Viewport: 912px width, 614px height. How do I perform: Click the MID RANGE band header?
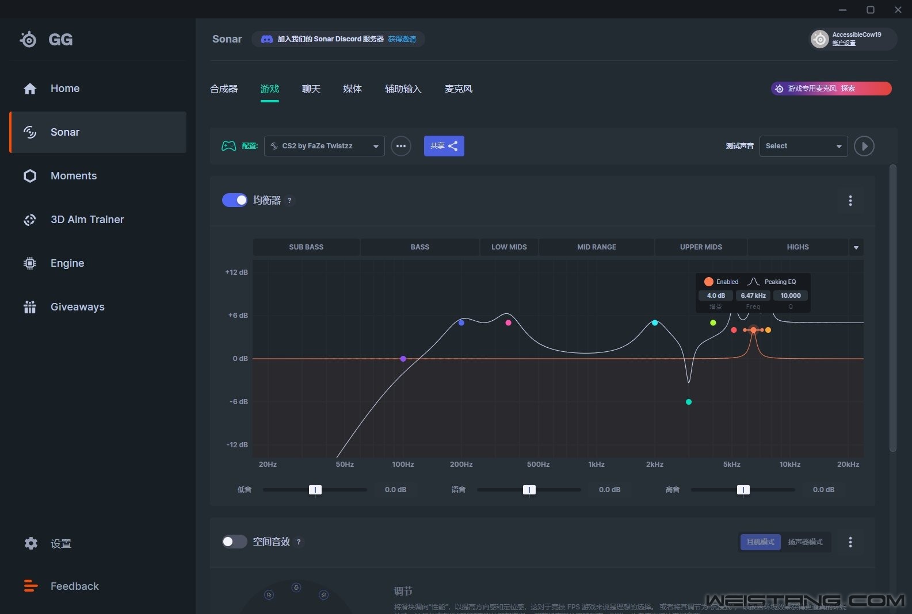click(597, 247)
